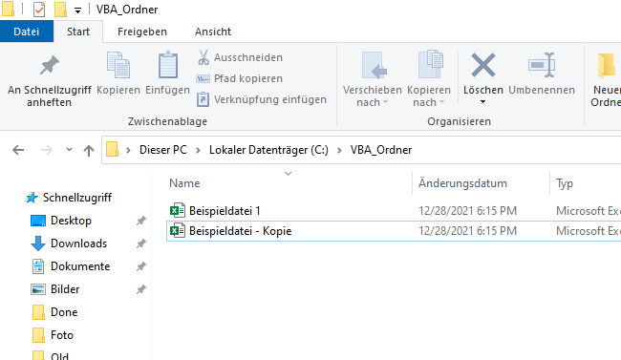Click Lokaler Datenträger (C:) in path
The width and height of the screenshot is (621, 360).
pyautogui.click(x=268, y=150)
